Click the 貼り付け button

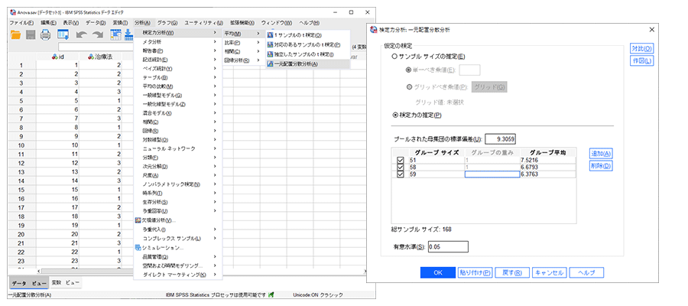click(475, 272)
